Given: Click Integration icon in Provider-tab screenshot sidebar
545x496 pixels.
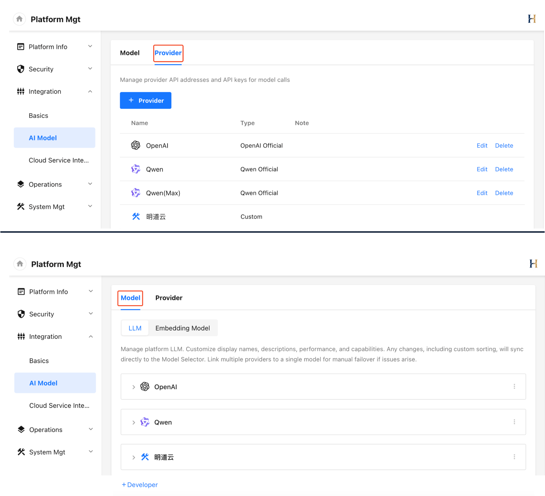Looking at the screenshot, I should pos(21,91).
